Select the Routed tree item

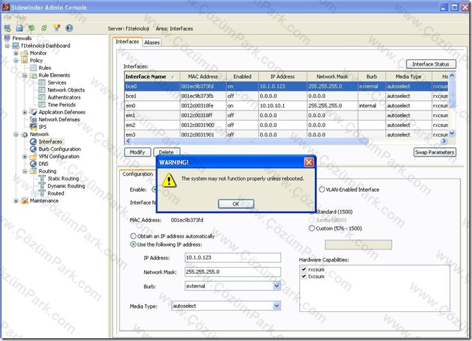(56, 193)
